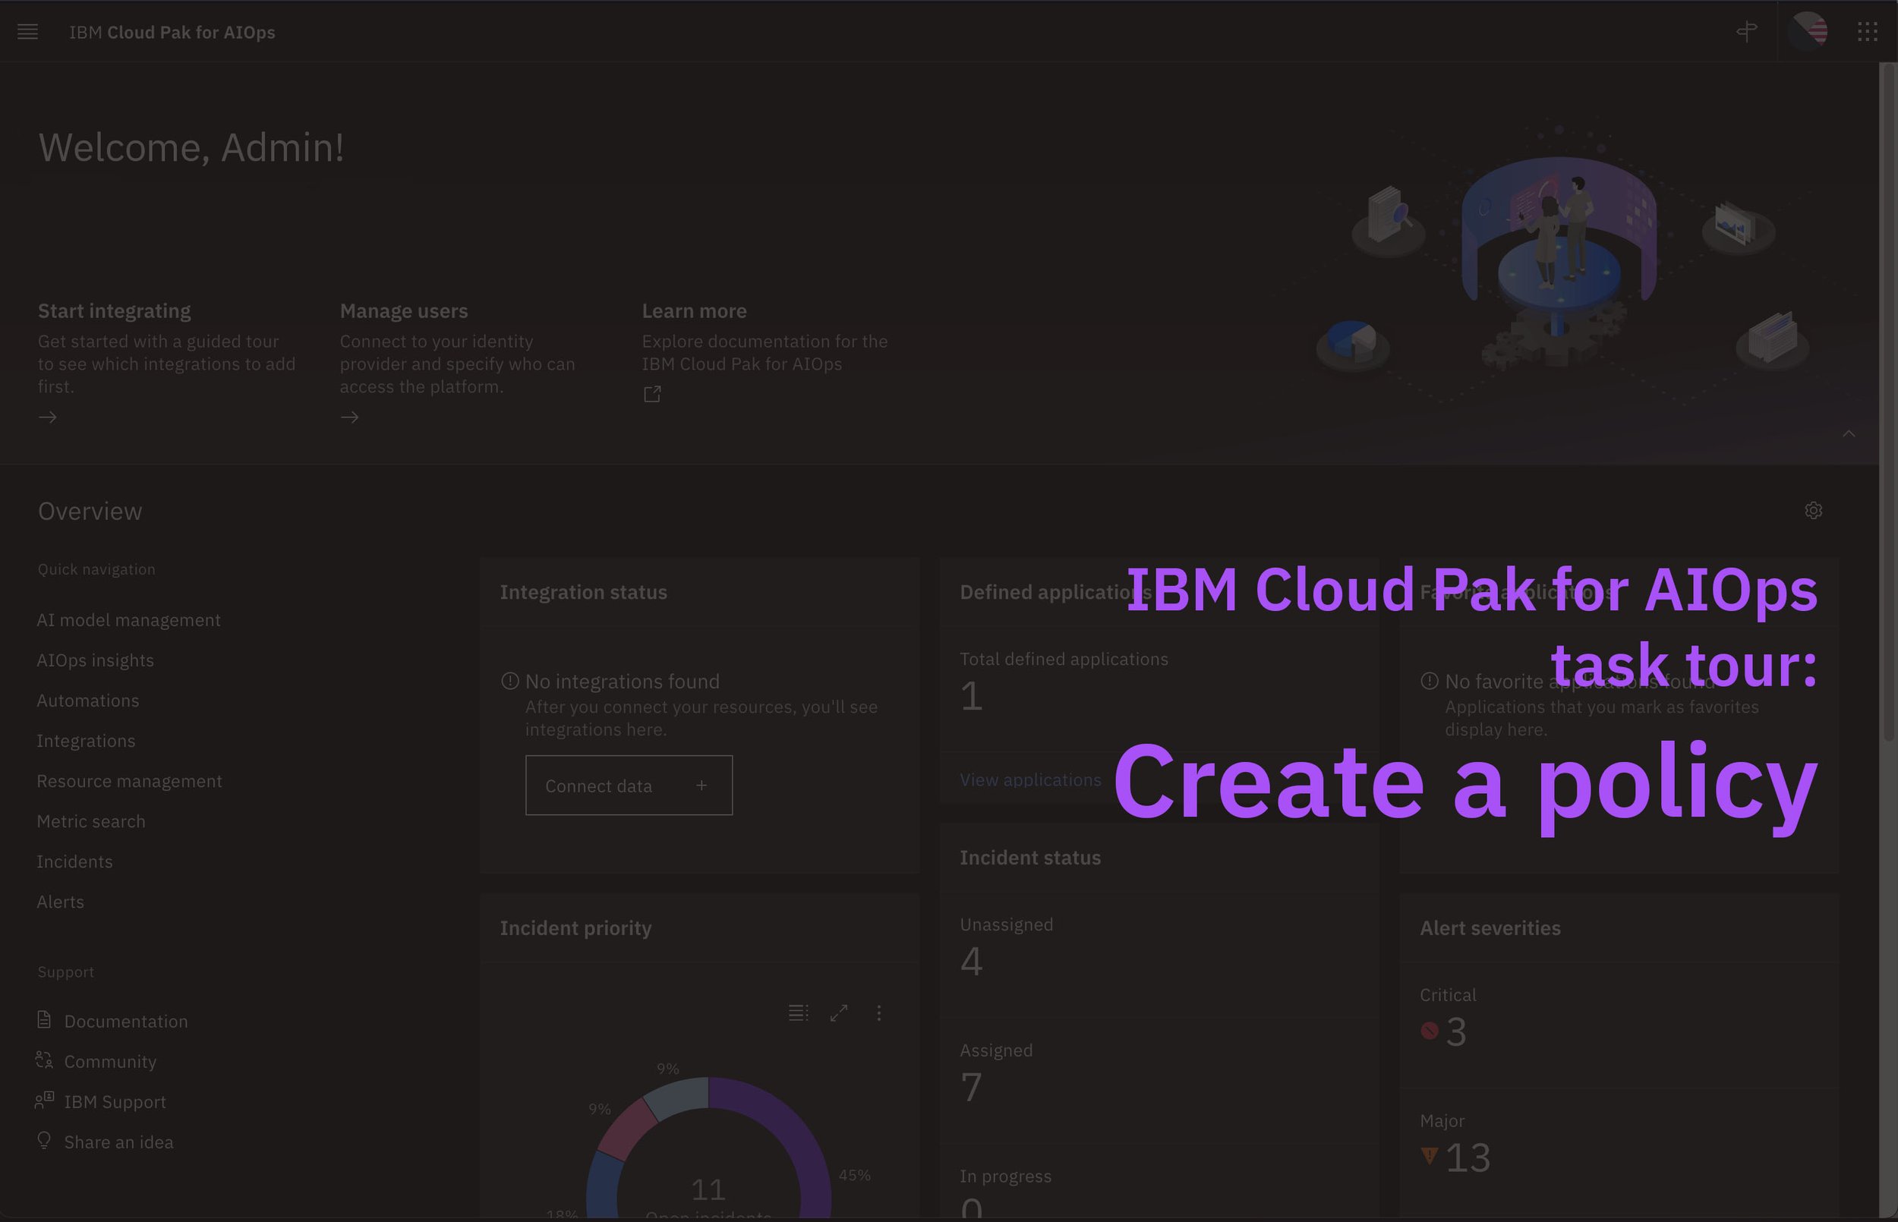Click the Documentation page icon
Screen dimensions: 1898x1222
pyautogui.click(x=45, y=1019)
